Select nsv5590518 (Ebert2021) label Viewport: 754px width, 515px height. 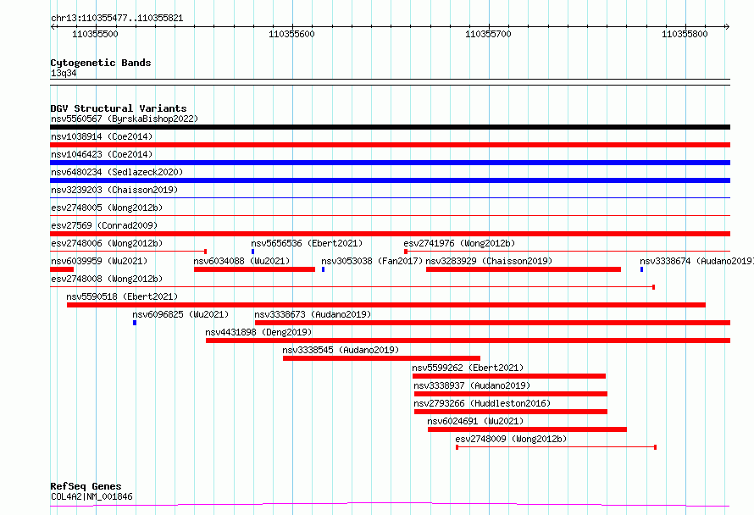(x=122, y=296)
